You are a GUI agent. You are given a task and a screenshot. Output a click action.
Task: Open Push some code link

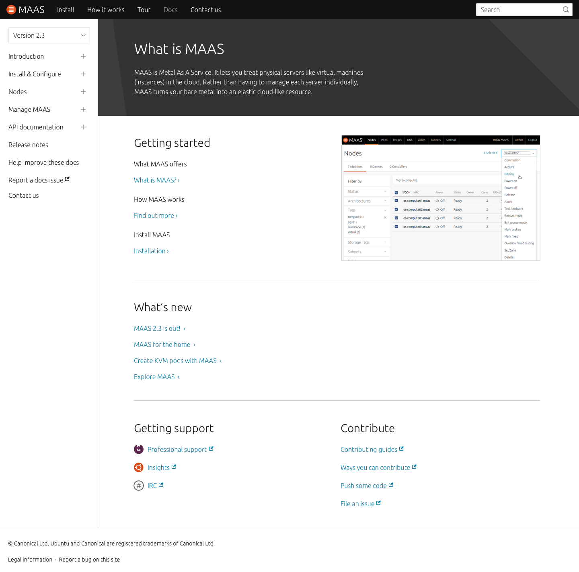(x=367, y=486)
